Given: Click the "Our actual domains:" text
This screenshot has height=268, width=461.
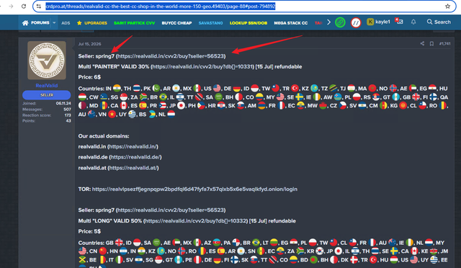Looking at the screenshot, I should pyautogui.click(x=104, y=136).
